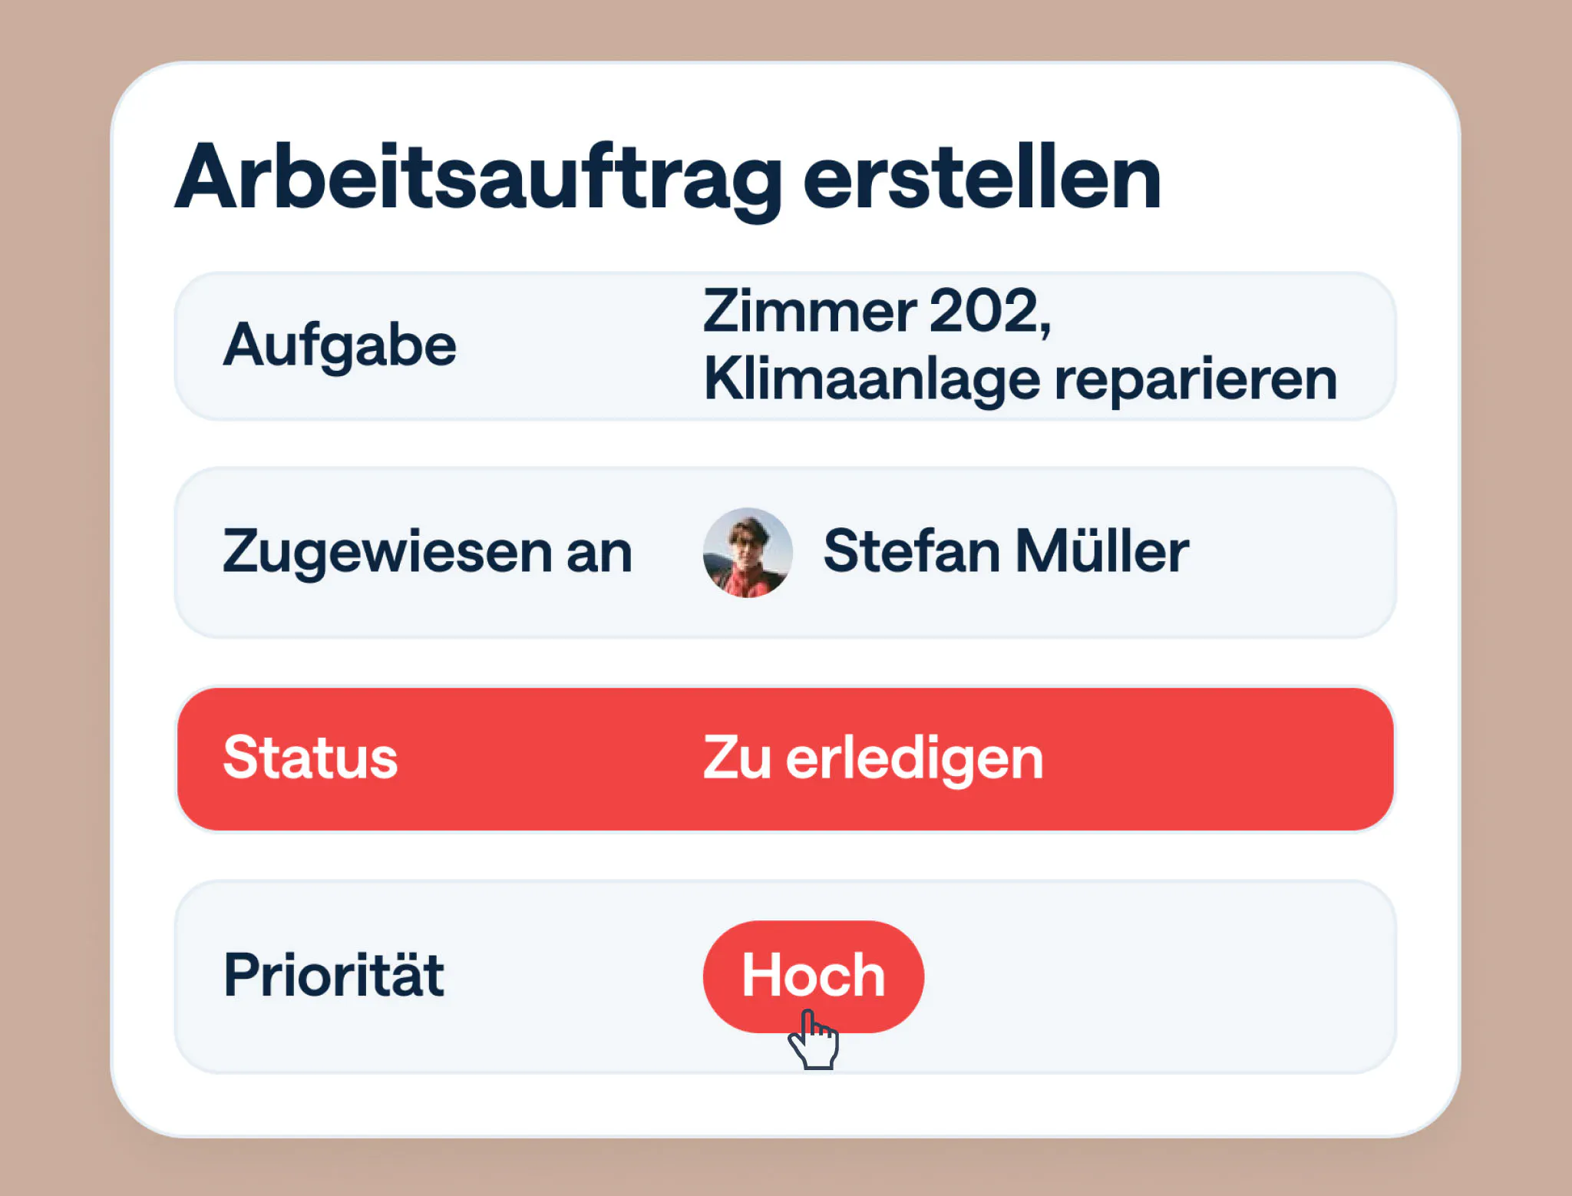This screenshot has width=1572, height=1196.
Task: Click the name "Stefan Müller"
Action: point(1006,549)
